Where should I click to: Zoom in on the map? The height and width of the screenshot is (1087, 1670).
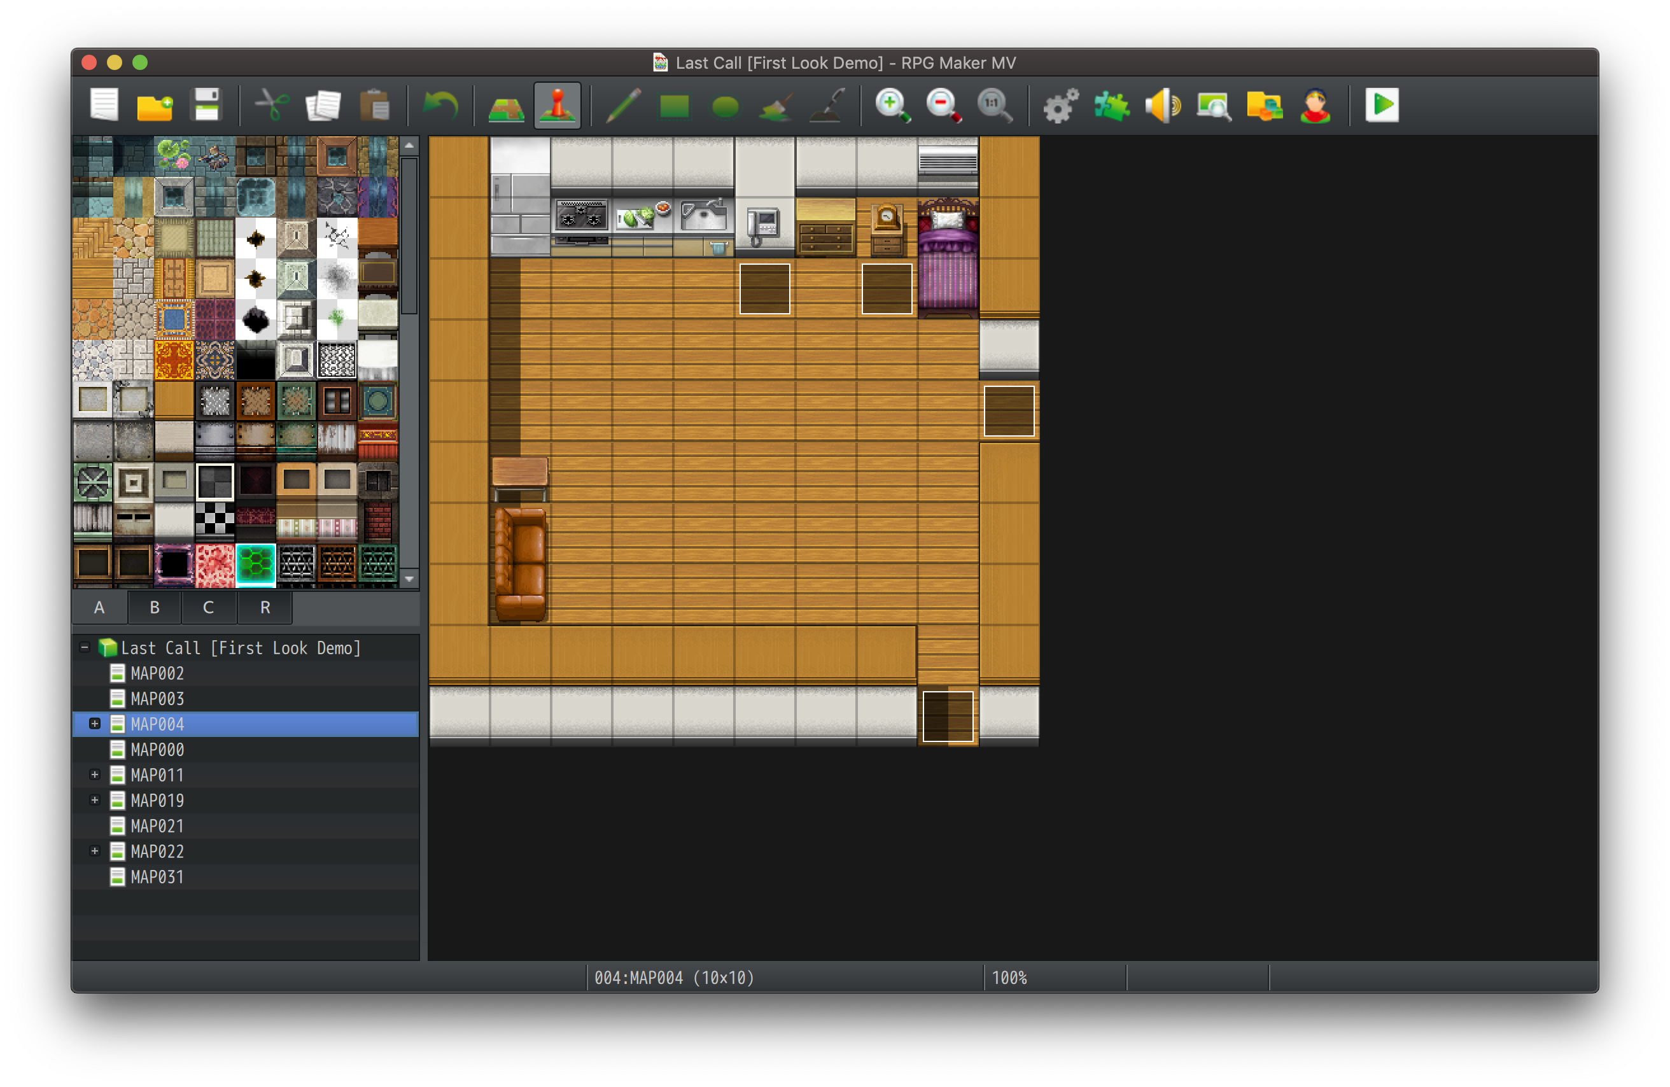click(x=894, y=106)
